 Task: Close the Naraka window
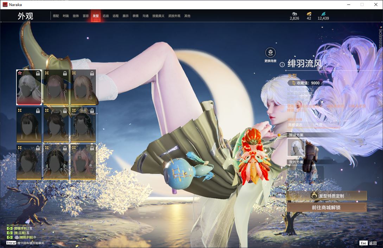click(376, 5)
